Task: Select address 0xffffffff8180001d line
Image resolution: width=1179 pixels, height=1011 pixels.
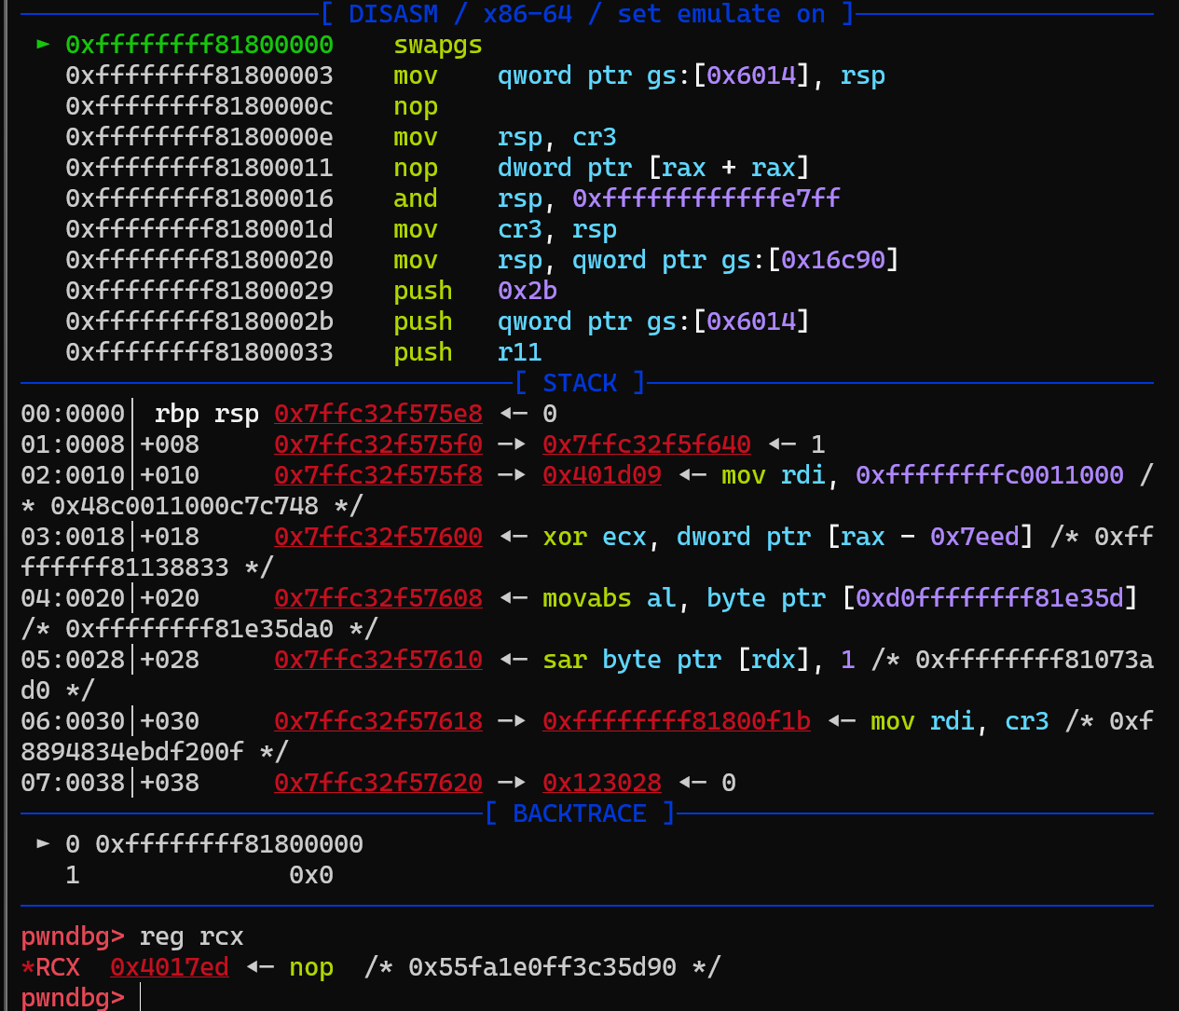Action: [x=199, y=229]
